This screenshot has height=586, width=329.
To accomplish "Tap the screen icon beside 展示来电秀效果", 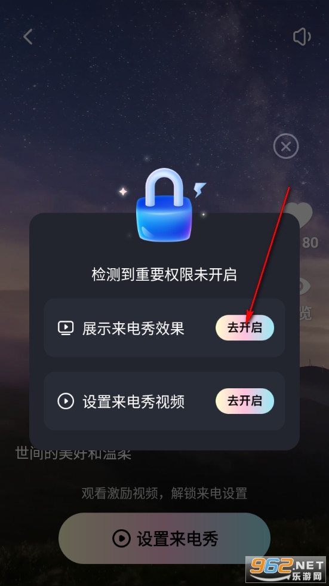I will click(66, 328).
